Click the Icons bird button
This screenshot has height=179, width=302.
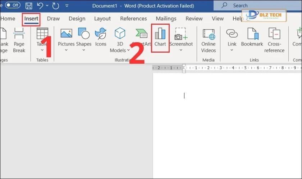coord(101,35)
